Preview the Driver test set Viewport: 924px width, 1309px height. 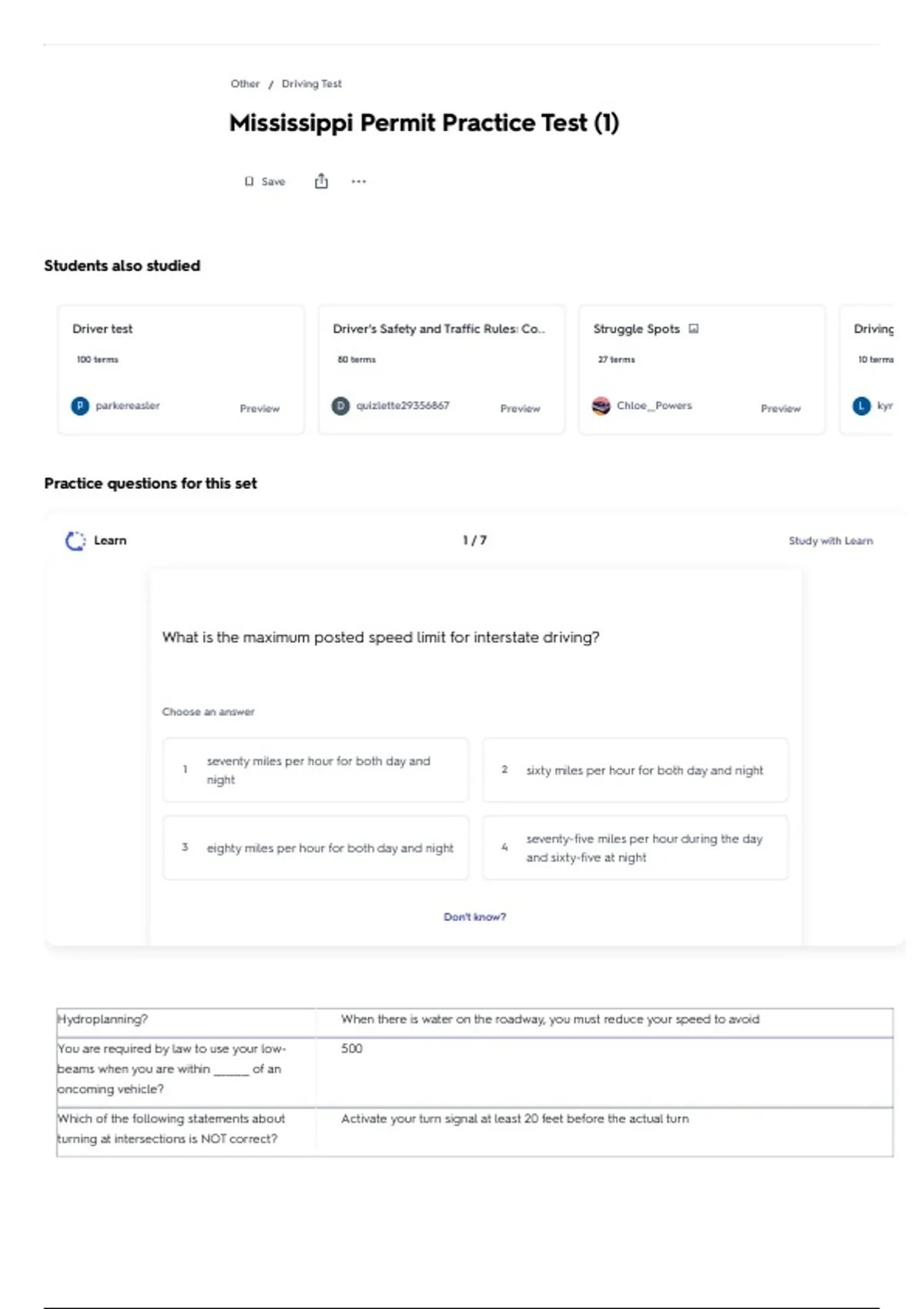(259, 409)
